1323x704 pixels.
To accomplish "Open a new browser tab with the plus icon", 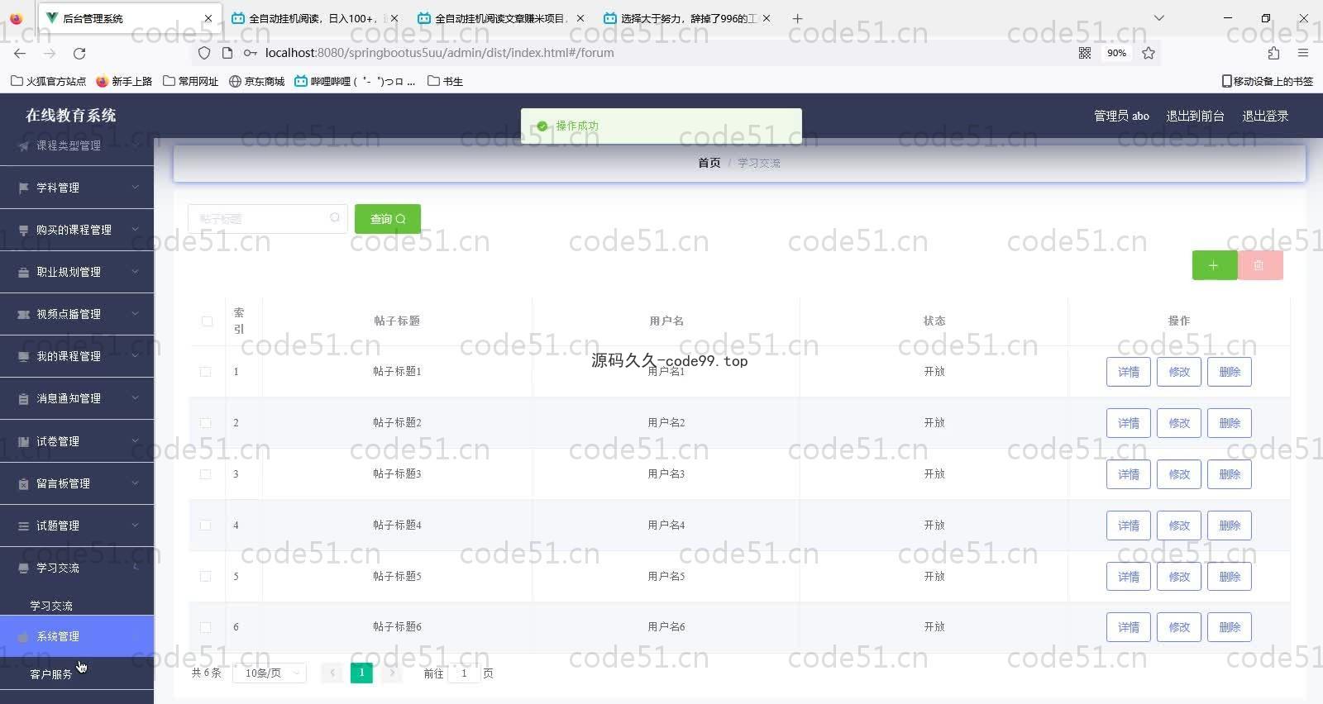I will tap(797, 18).
